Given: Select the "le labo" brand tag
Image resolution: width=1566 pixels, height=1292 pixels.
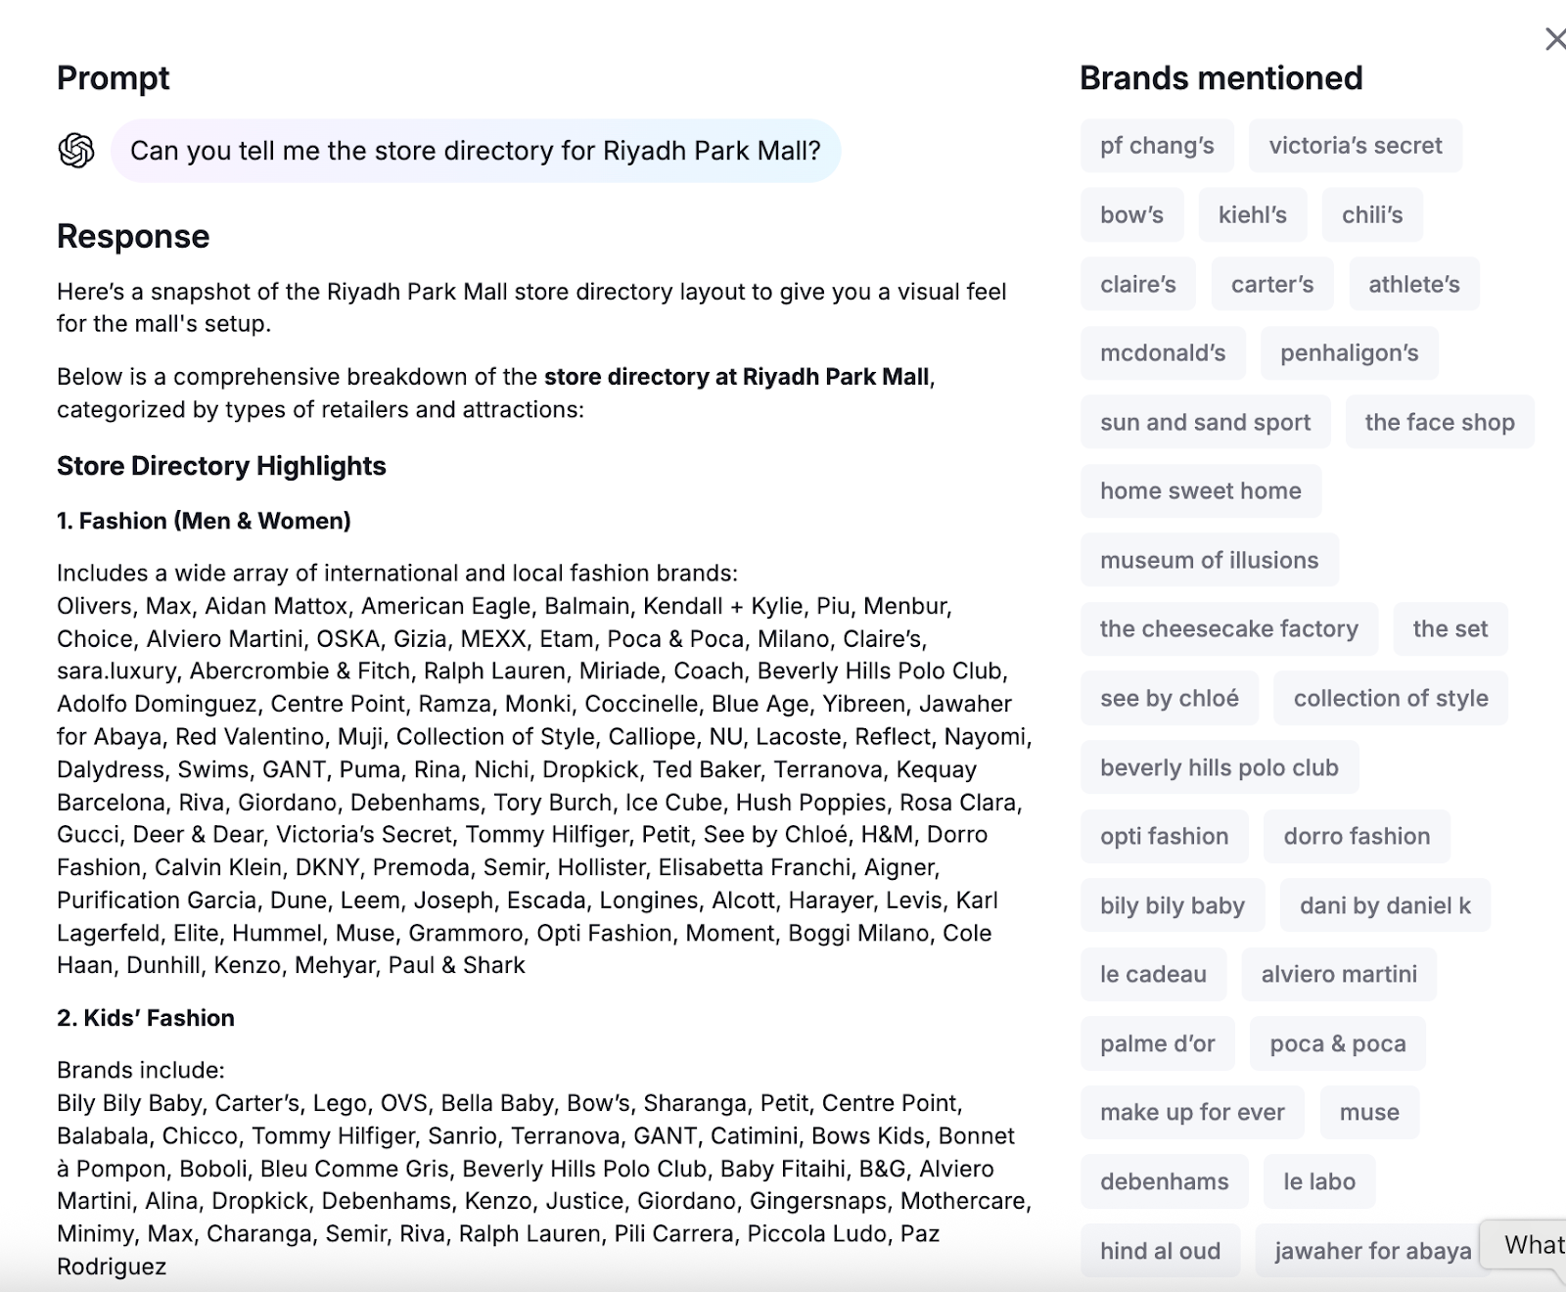Looking at the screenshot, I should [1318, 1181].
